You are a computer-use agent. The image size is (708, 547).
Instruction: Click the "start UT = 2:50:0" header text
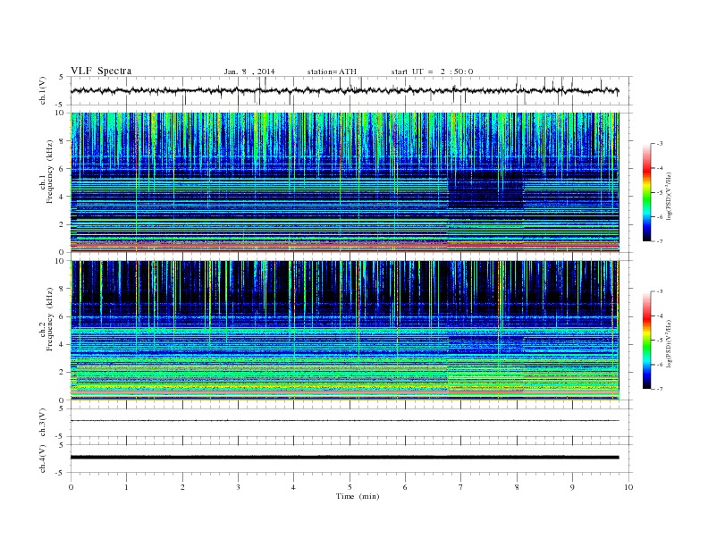tap(432, 72)
